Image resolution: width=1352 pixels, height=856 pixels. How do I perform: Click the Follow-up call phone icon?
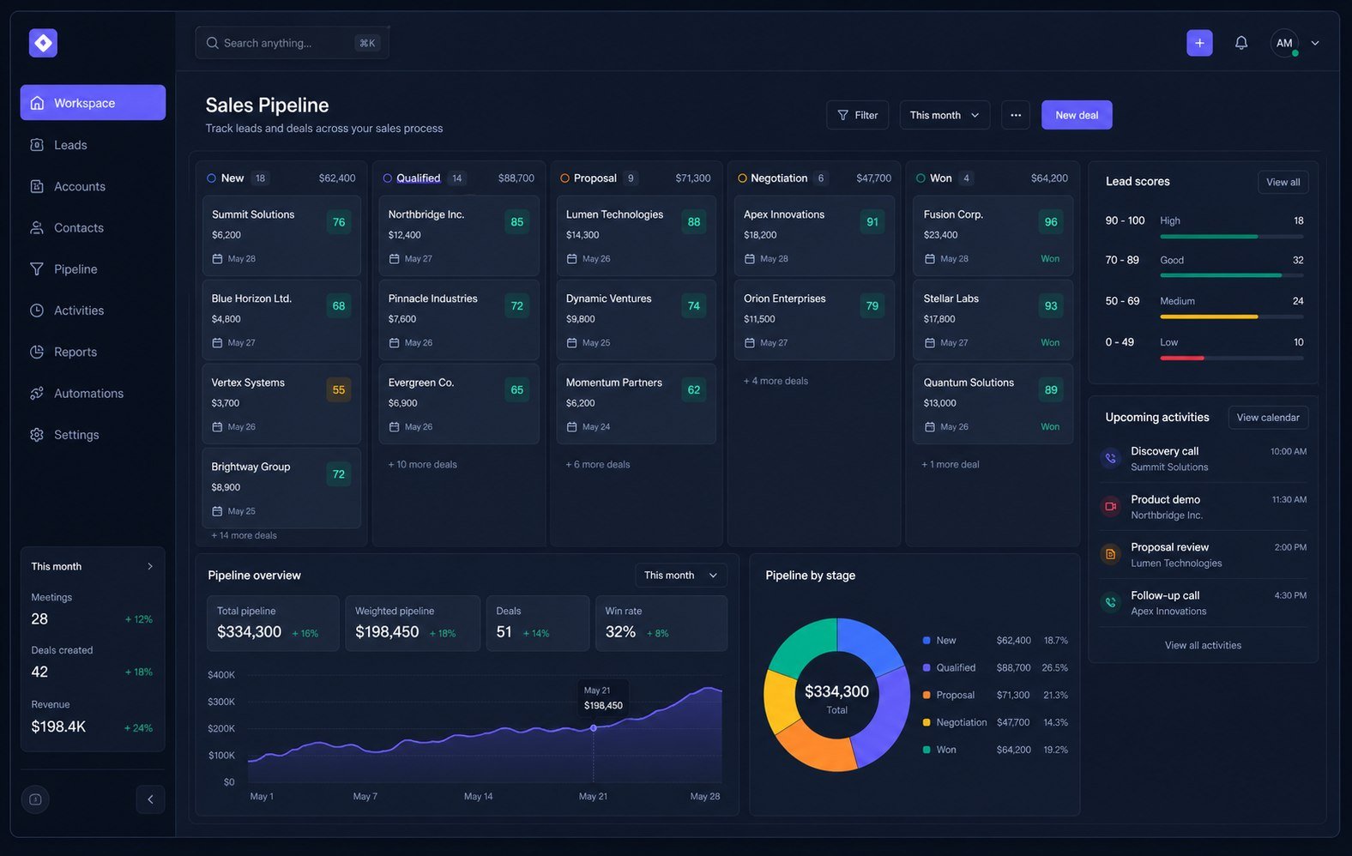tap(1110, 602)
